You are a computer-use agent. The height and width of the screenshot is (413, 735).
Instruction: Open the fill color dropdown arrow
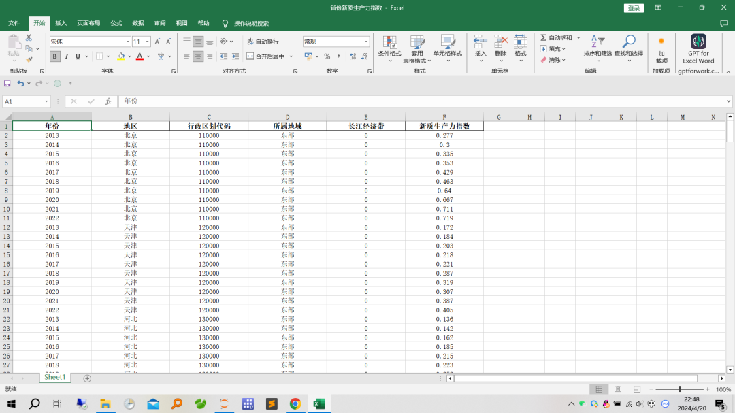[129, 56]
